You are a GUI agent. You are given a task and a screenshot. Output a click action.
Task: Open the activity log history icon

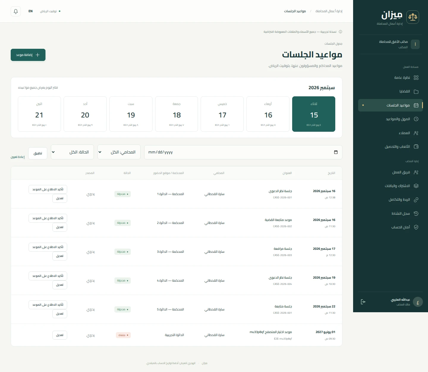(x=416, y=214)
